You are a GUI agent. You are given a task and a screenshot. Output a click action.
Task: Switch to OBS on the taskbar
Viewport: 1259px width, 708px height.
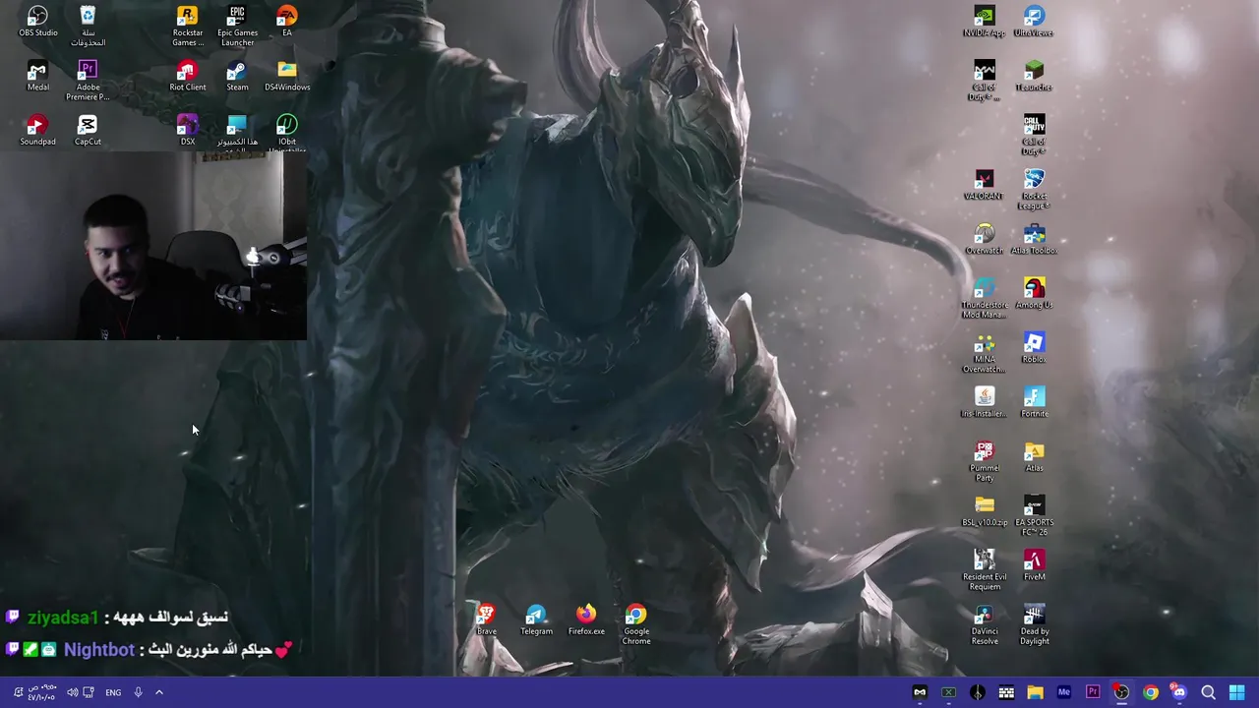click(1121, 692)
